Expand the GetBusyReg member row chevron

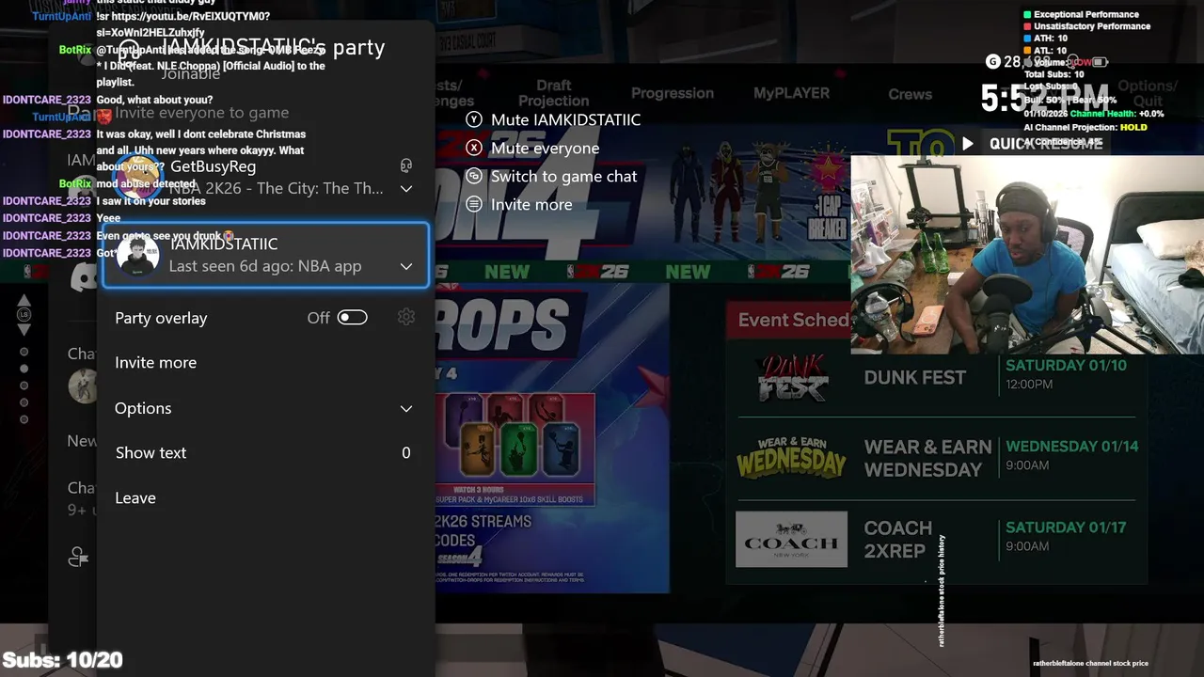pos(406,188)
